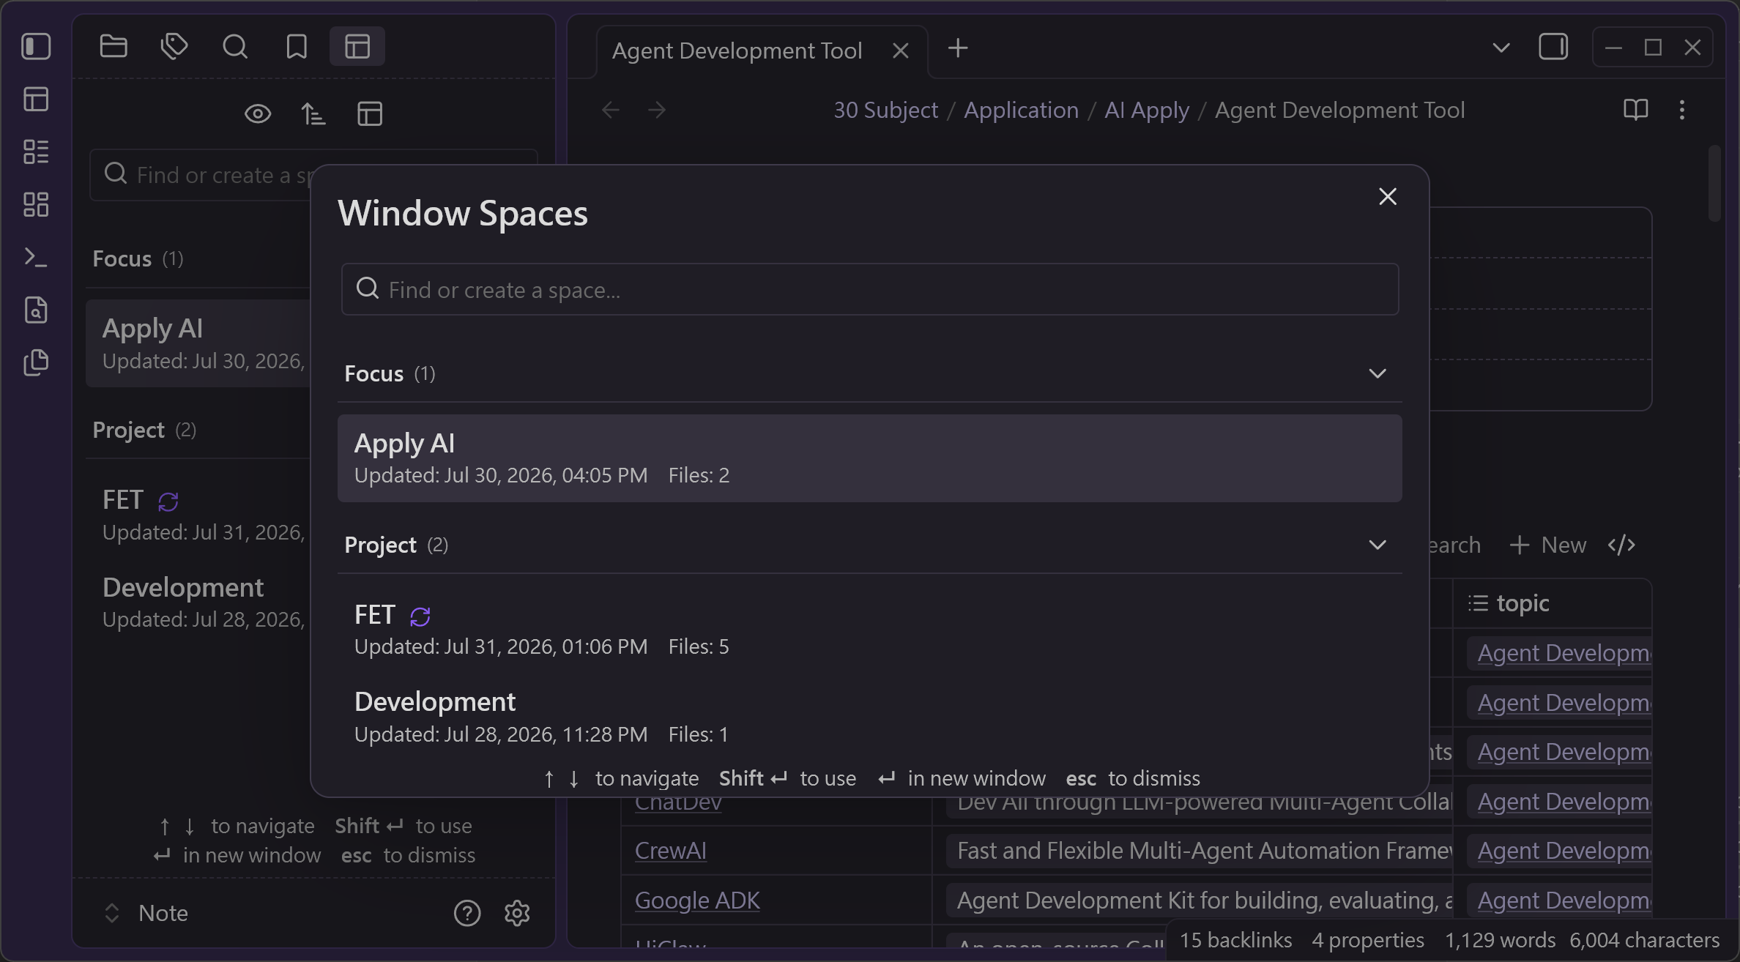The image size is (1740, 962).
Task: Select the window spaces panel tab
Action: pos(357,46)
